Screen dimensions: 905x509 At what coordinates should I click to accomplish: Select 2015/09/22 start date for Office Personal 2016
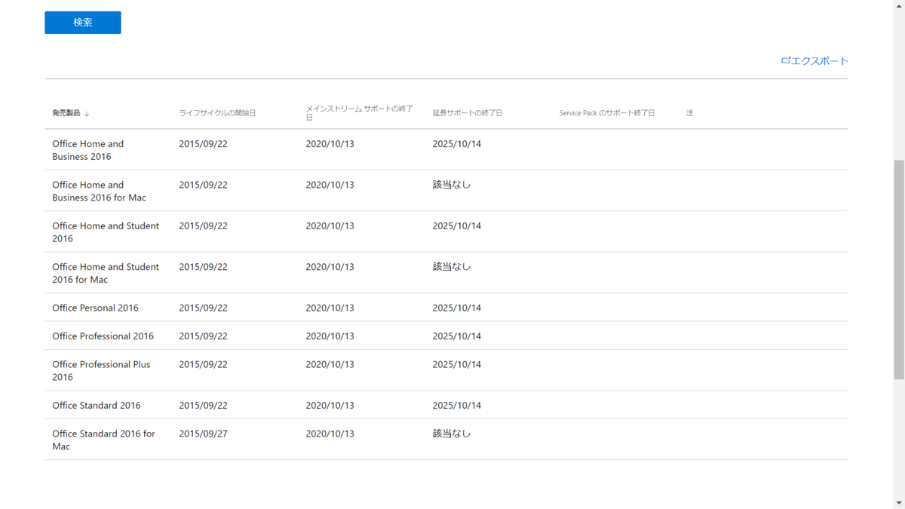click(x=203, y=308)
